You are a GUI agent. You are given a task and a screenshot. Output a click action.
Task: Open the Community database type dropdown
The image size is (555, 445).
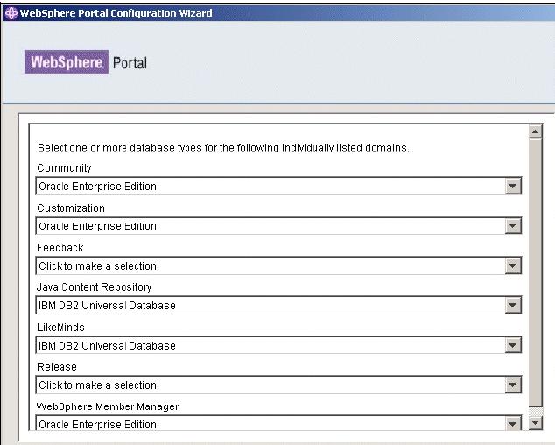[x=278, y=186]
